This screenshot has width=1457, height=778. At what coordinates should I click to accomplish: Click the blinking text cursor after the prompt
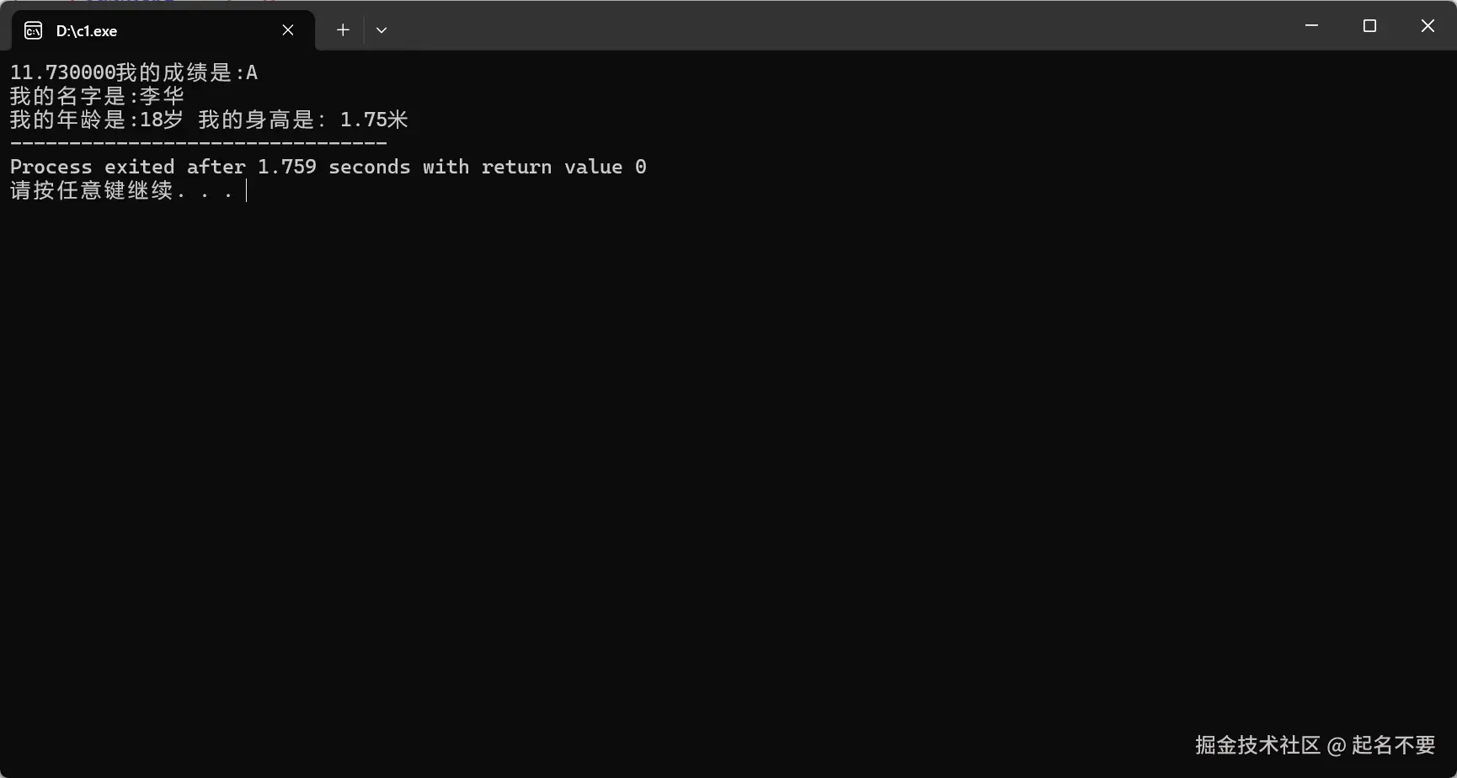tap(246, 191)
